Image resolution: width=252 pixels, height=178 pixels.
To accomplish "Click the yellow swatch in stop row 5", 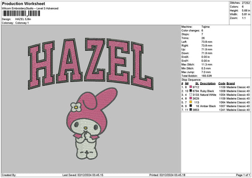I will pos(191,102).
